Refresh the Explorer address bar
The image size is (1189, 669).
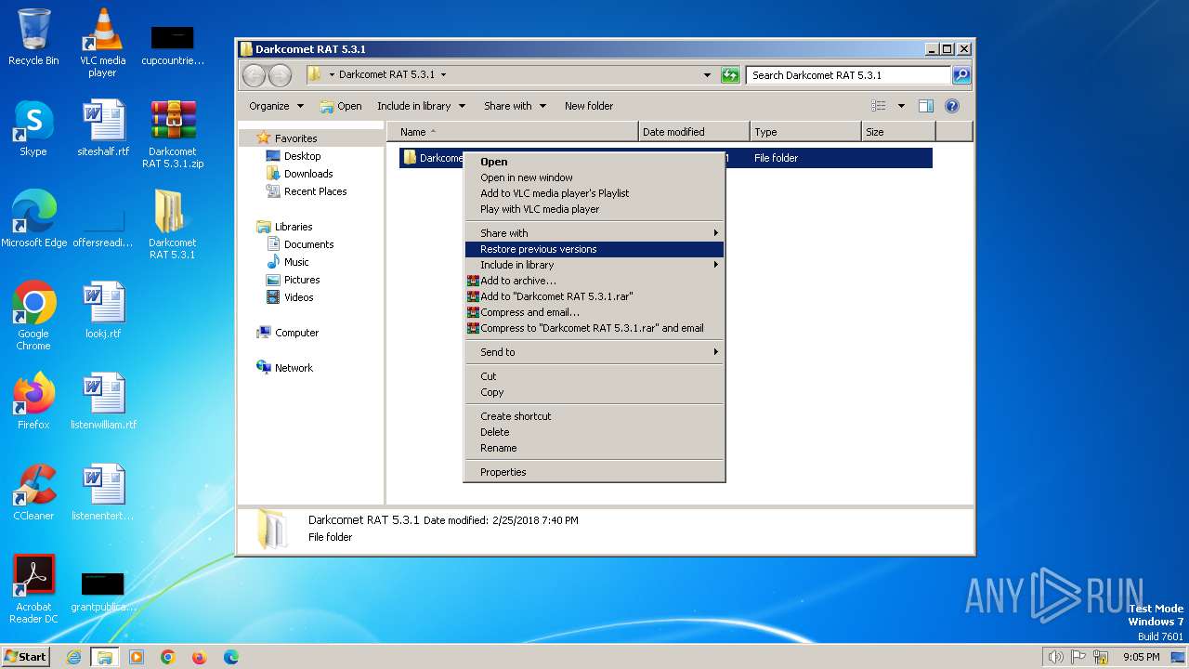pyautogui.click(x=730, y=75)
